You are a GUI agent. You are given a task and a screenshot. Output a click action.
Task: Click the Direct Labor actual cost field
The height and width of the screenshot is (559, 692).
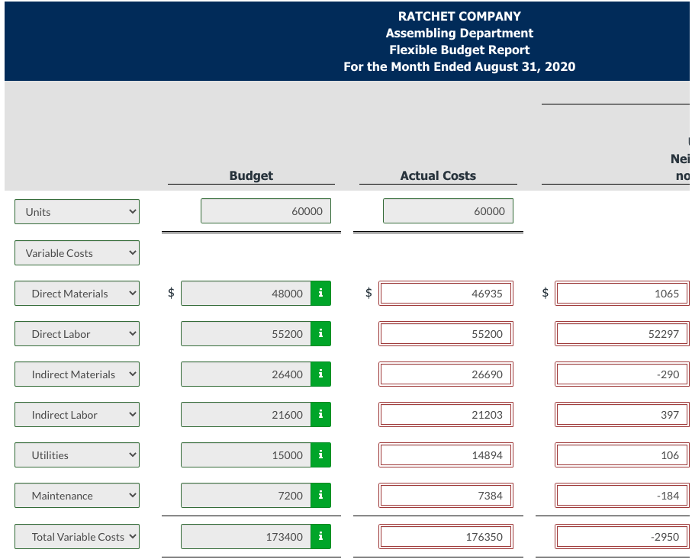pos(446,333)
